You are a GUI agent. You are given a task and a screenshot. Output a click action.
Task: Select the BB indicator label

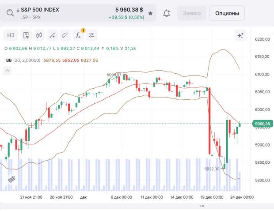click(x=8, y=60)
